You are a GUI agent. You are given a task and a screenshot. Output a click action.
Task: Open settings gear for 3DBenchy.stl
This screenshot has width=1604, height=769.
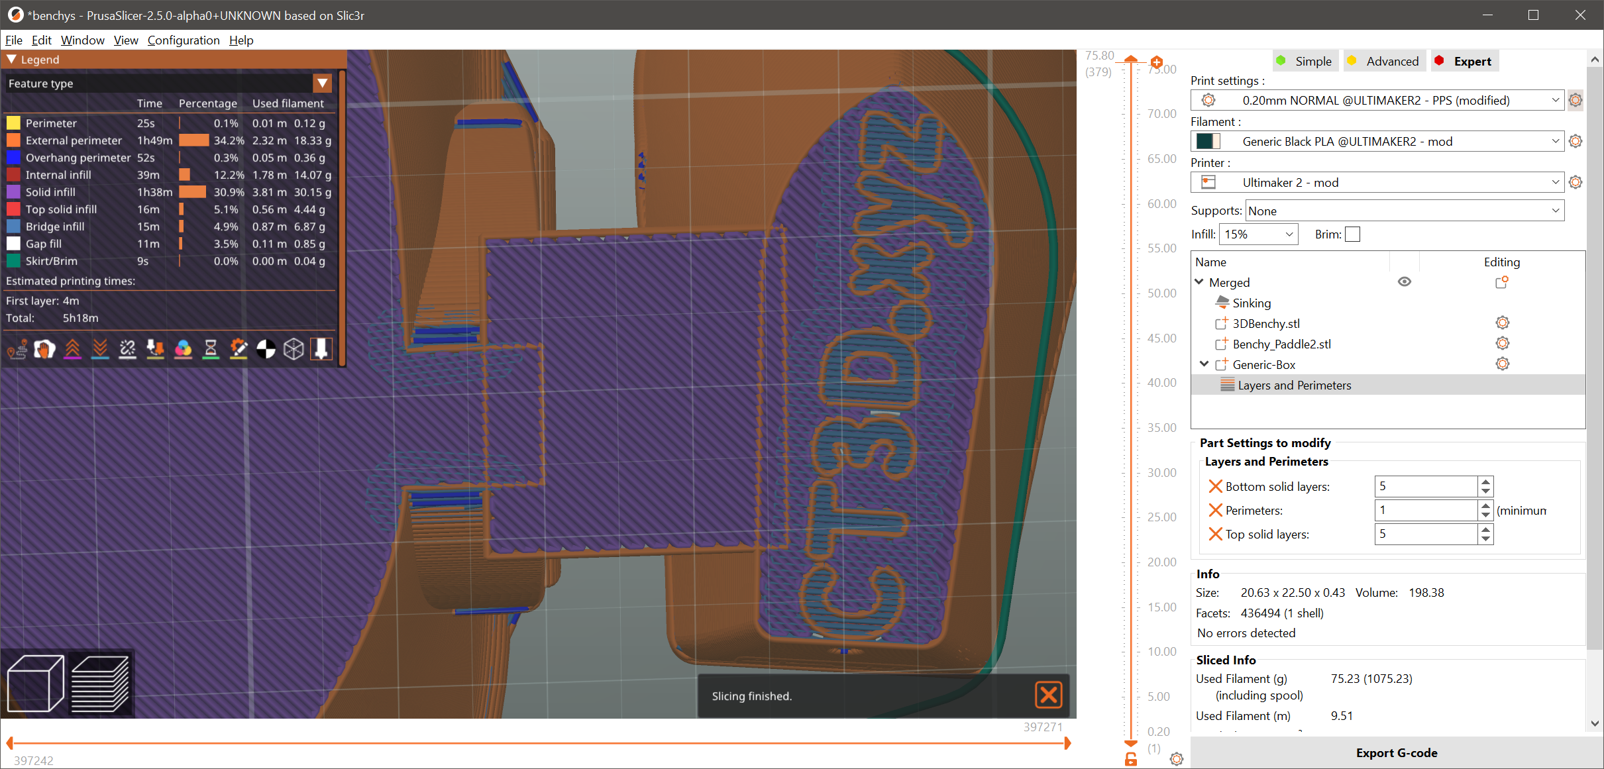[x=1502, y=323]
